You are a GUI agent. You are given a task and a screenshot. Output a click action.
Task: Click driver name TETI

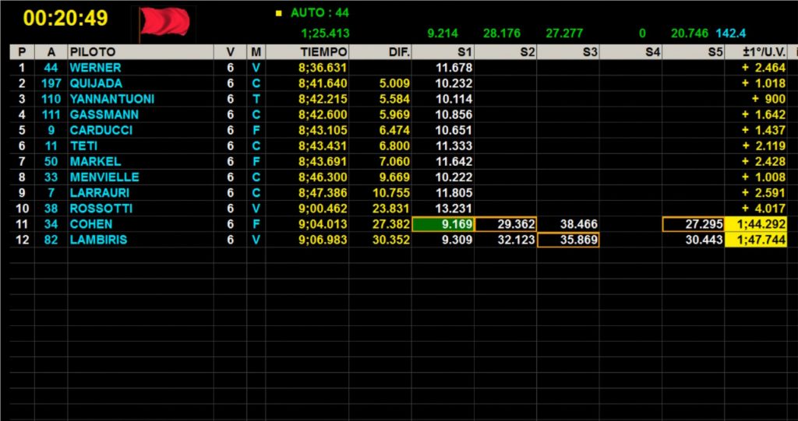tap(84, 146)
